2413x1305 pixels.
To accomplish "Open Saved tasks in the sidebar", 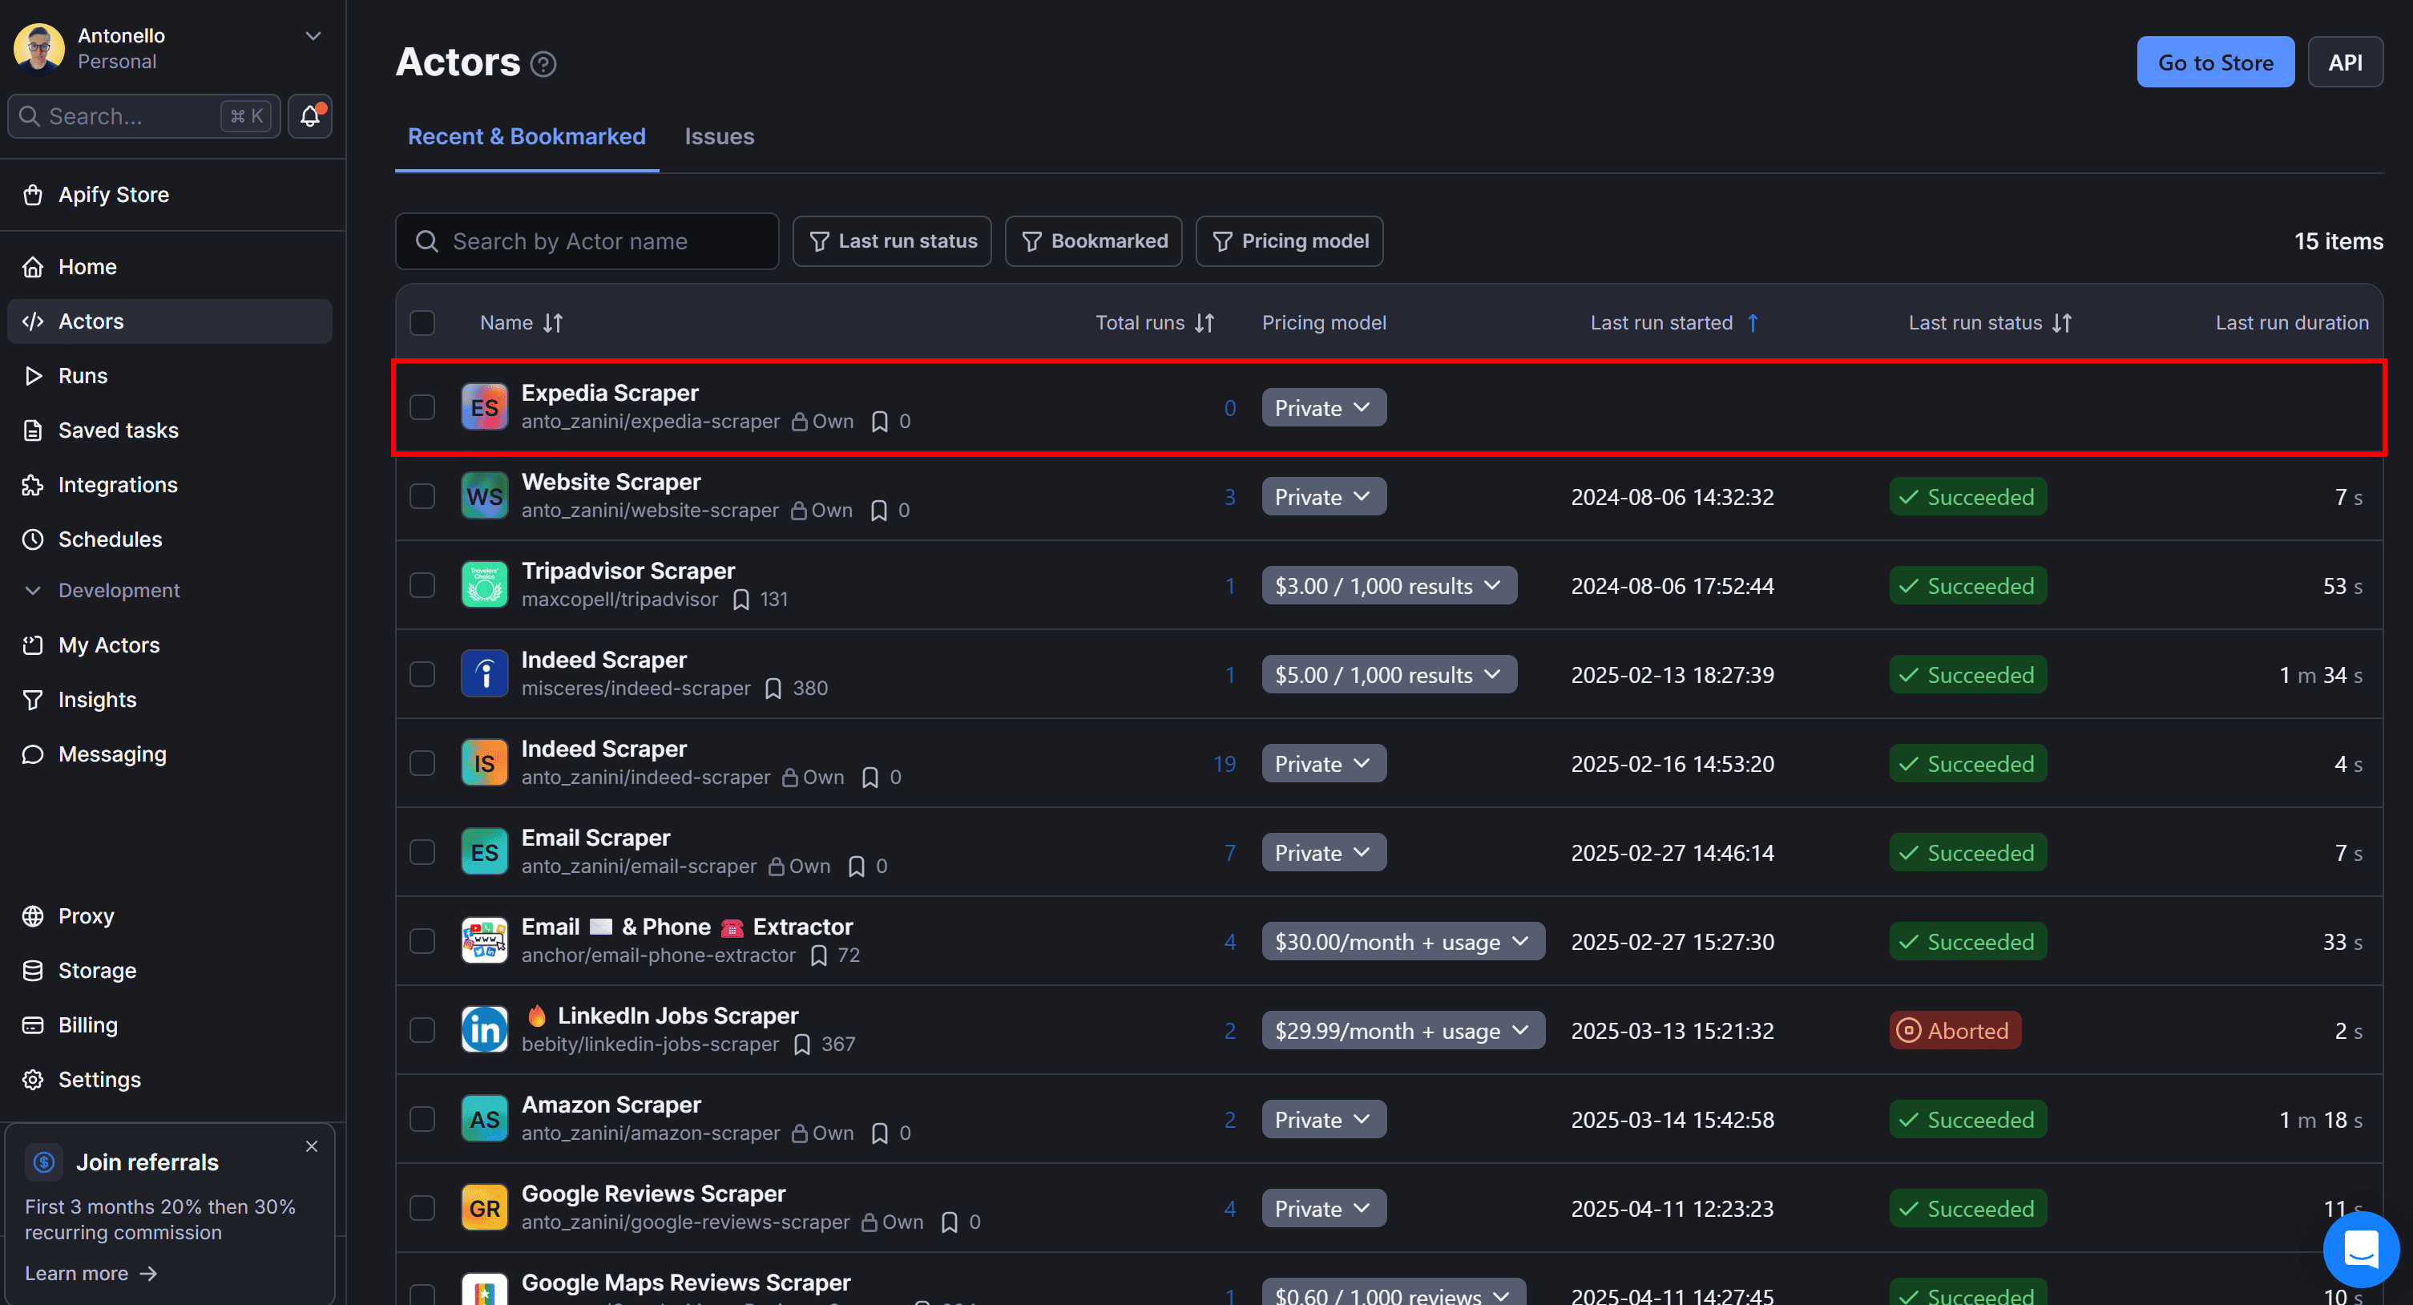I will (x=118, y=430).
